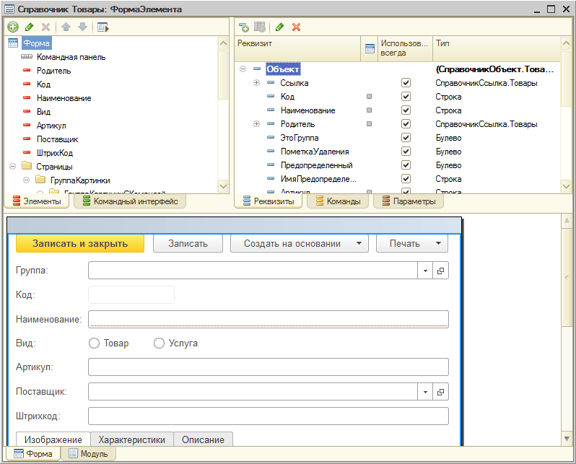
Task: Click the Артикул input field
Action: click(269, 367)
